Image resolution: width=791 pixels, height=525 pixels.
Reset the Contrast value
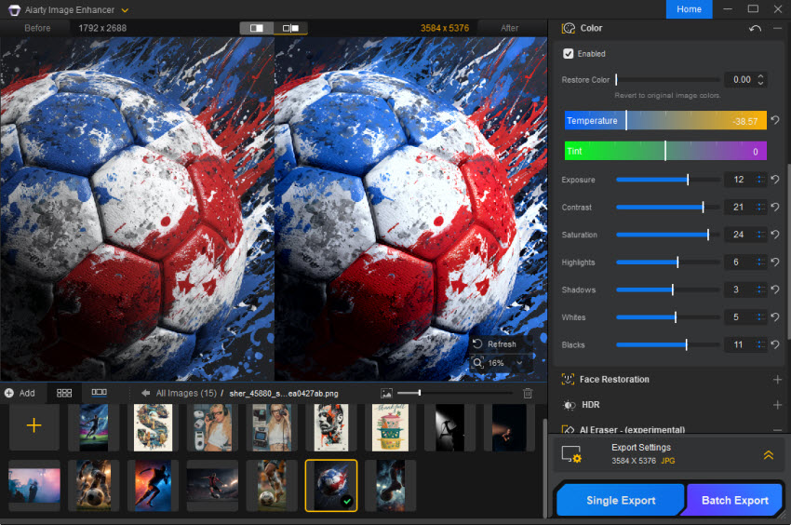[x=775, y=207]
